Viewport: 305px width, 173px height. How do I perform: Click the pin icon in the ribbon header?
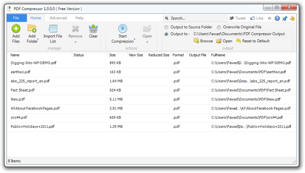285,18
